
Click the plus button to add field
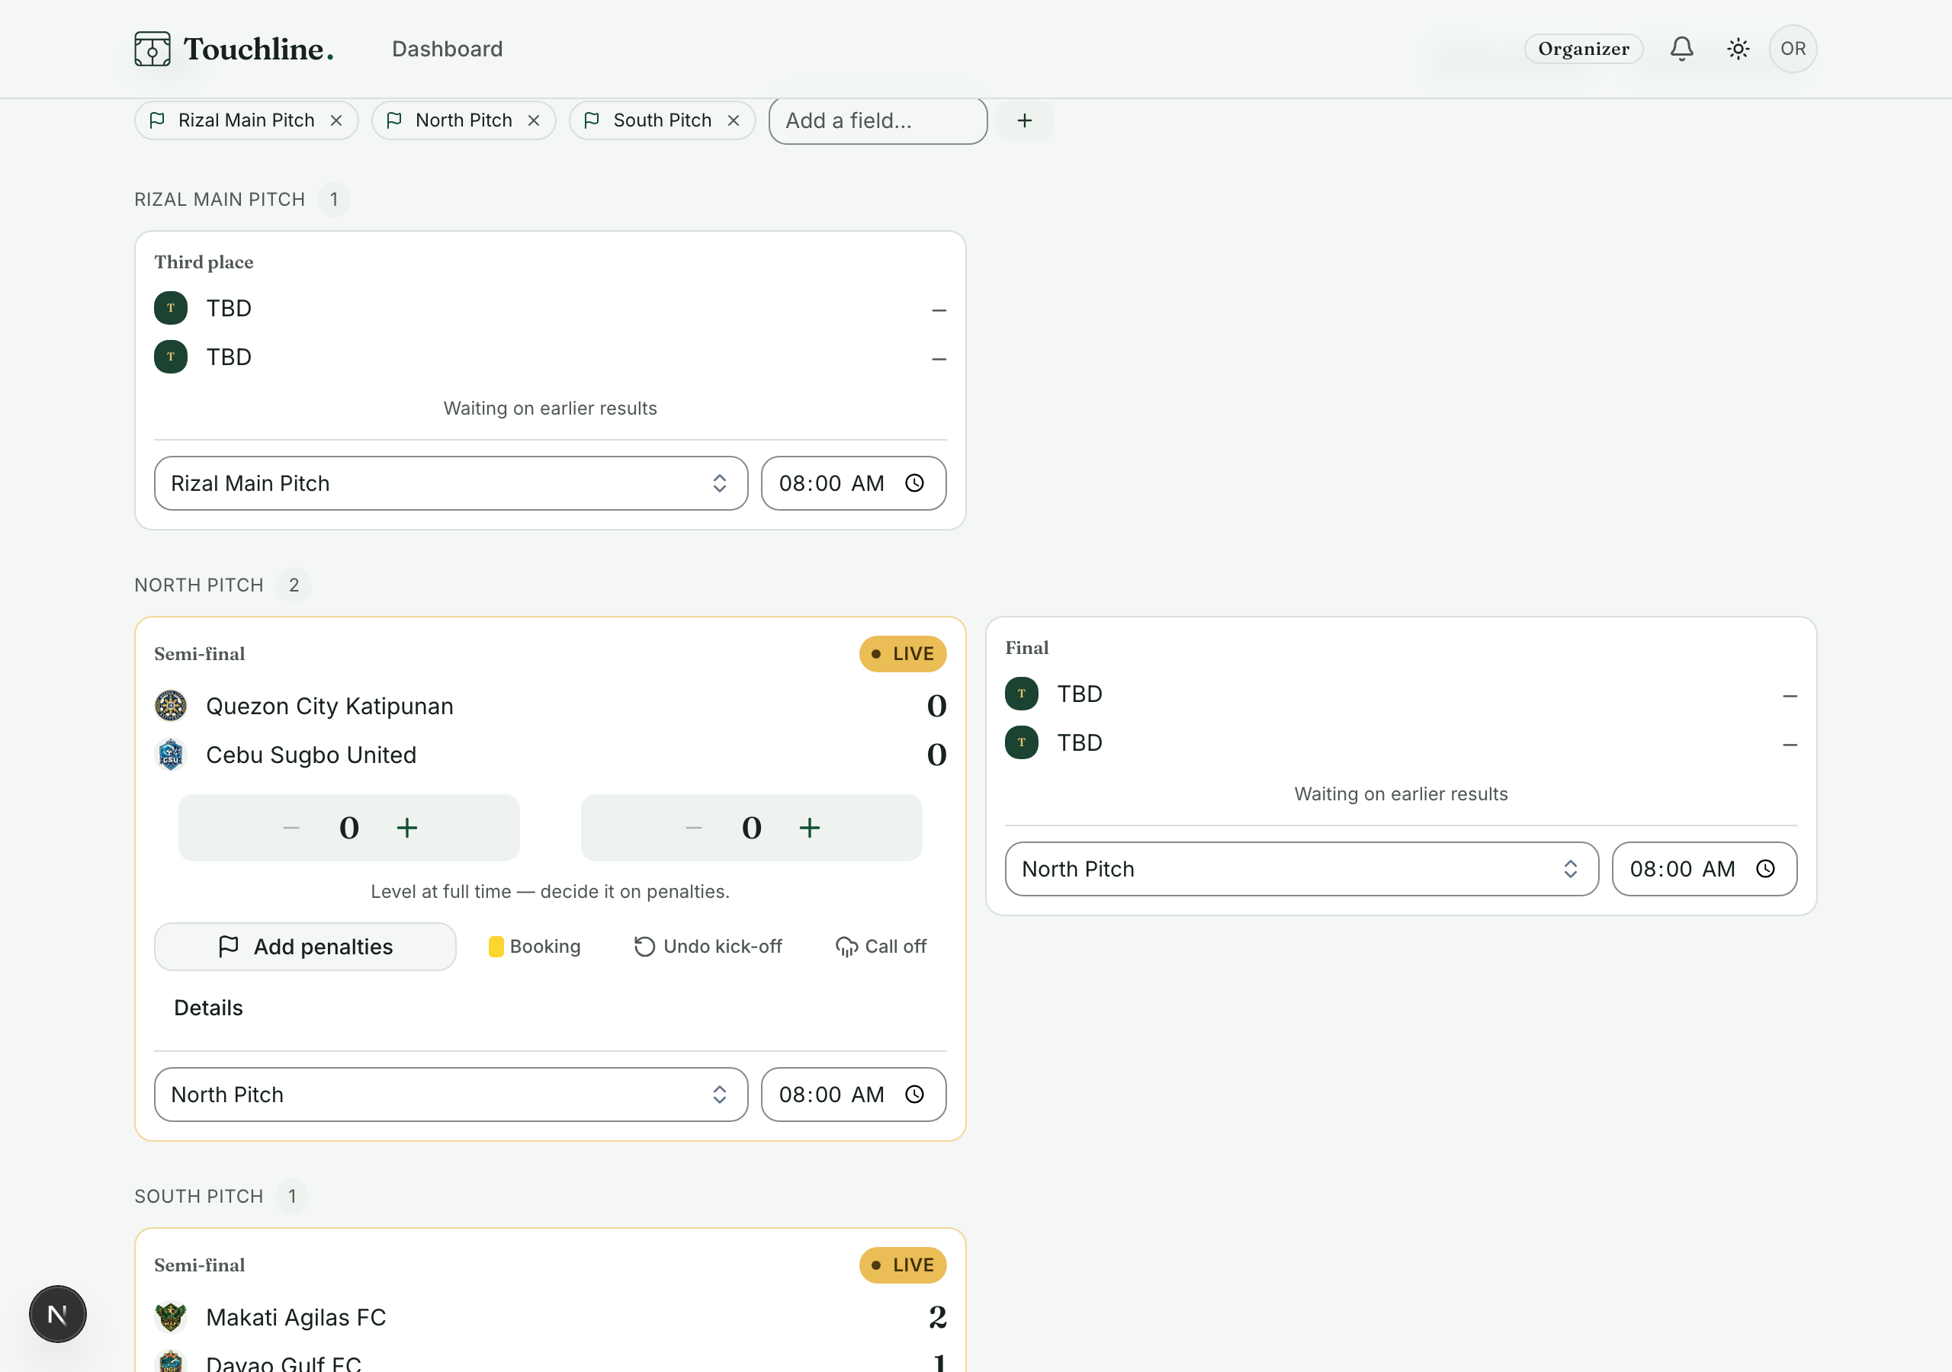coord(1025,120)
